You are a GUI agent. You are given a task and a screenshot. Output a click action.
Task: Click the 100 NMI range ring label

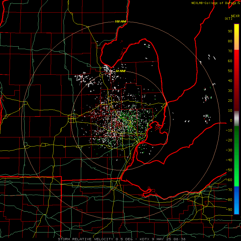[x=120, y=21]
